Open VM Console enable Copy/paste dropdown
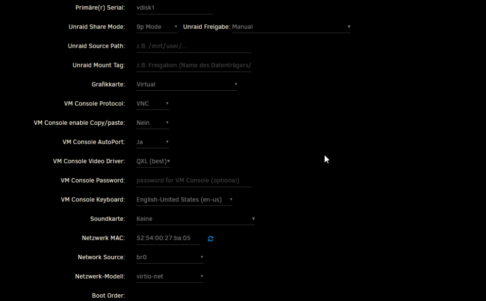This screenshot has width=486, height=301. pos(153,123)
